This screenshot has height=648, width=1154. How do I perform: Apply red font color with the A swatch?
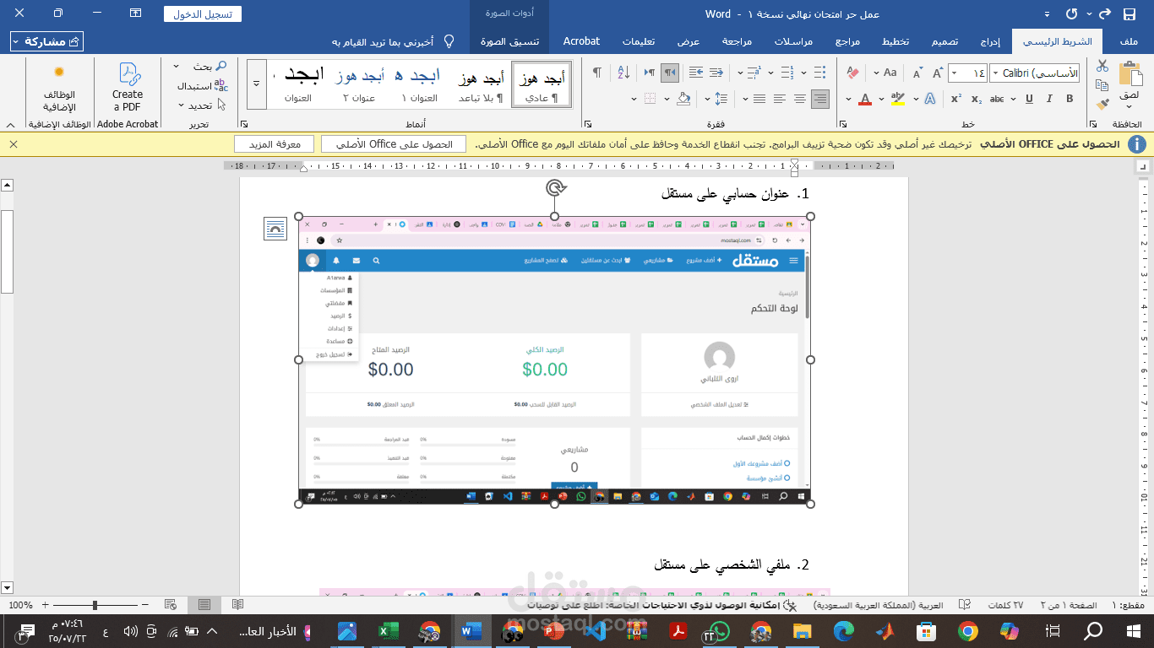(x=865, y=100)
